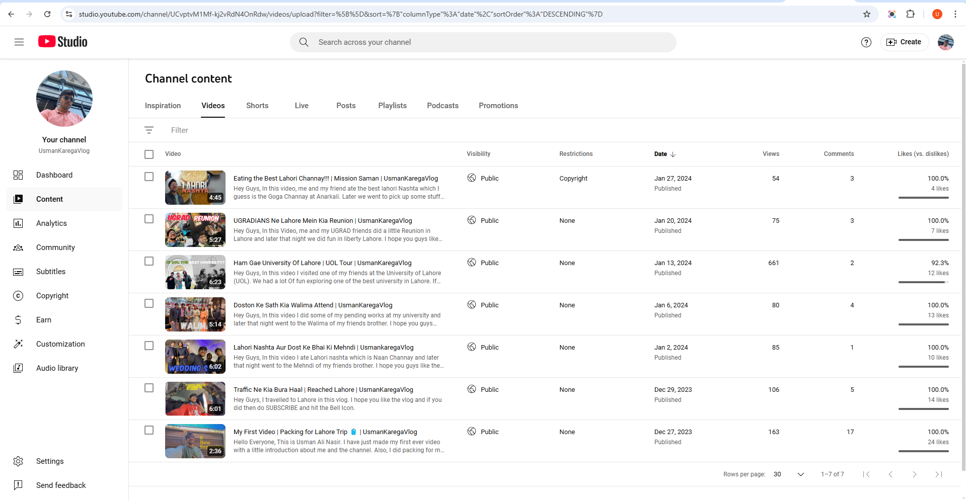
Task: Select all videos with the header checkbox
Action: (x=149, y=154)
